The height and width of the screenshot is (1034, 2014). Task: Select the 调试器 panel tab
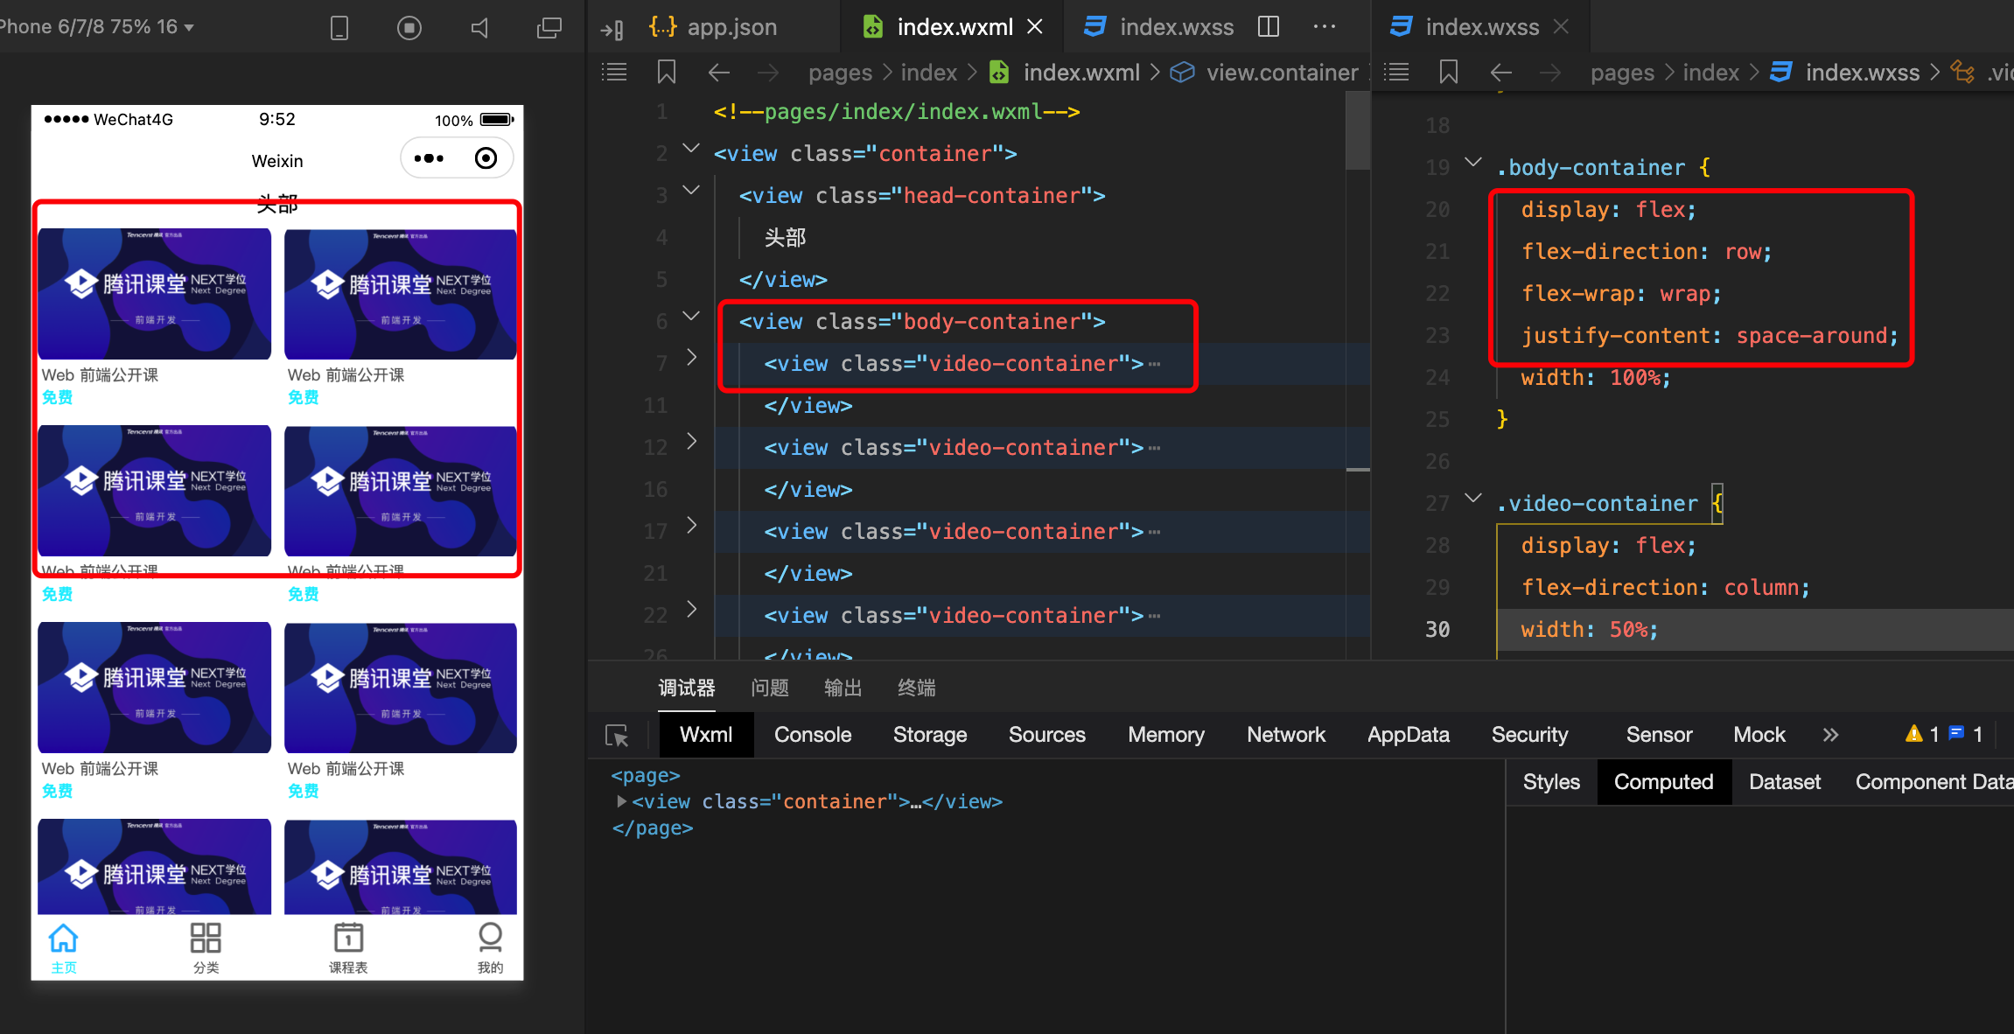[687, 688]
